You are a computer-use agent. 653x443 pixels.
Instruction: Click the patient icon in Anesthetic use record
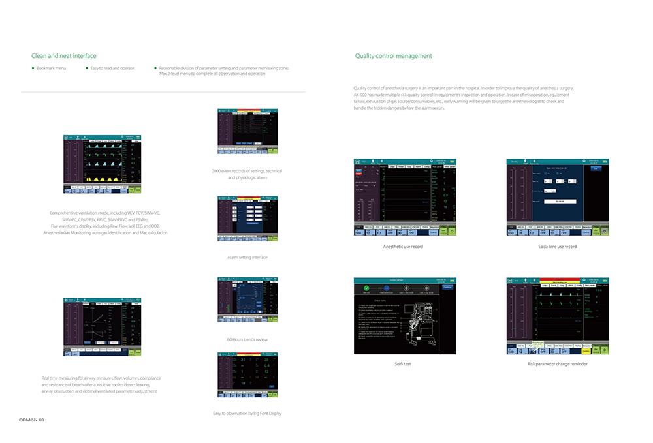point(373,161)
